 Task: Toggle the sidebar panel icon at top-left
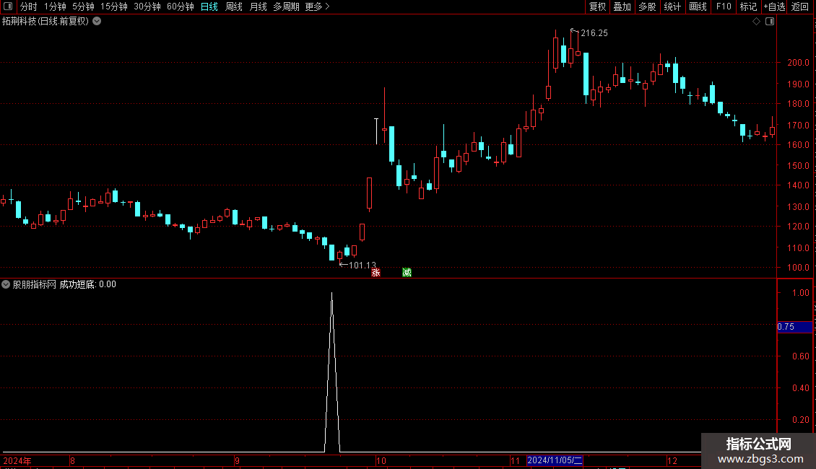pyautogui.click(x=8, y=6)
